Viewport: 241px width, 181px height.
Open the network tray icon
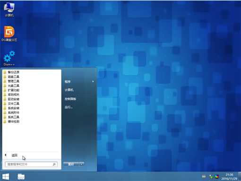click(x=211, y=177)
